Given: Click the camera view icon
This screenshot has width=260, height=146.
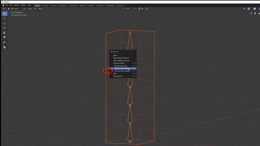Looking at the screenshot, I should [255, 13].
